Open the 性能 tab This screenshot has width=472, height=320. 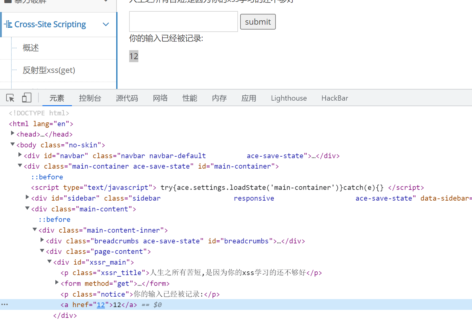click(x=190, y=98)
